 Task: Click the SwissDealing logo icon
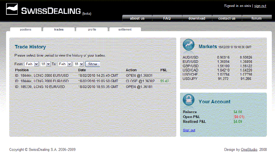click(12, 9)
